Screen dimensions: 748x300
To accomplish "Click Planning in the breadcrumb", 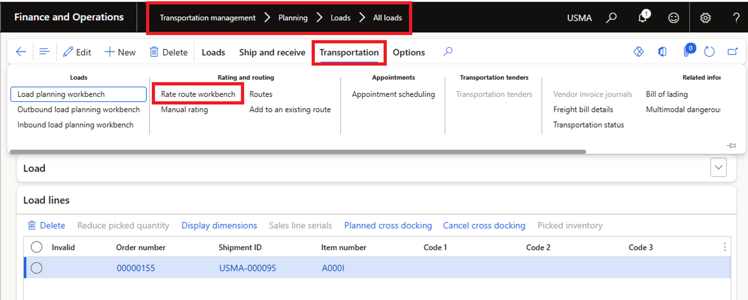I will 293,18.
